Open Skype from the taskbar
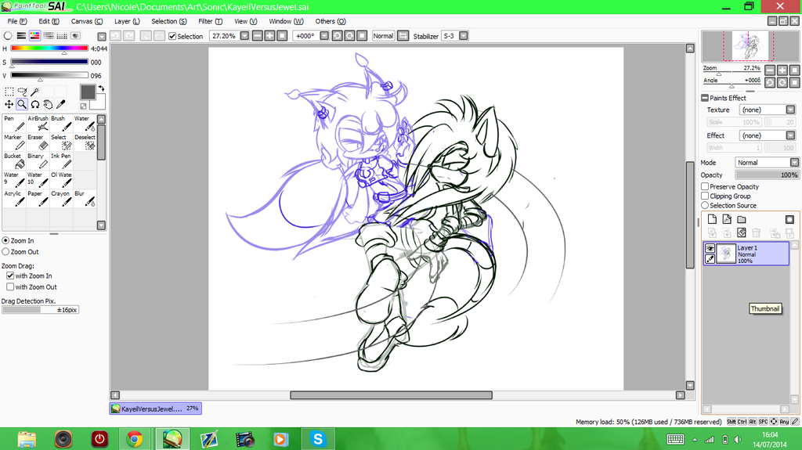Image resolution: width=802 pixels, height=450 pixels. point(318,439)
